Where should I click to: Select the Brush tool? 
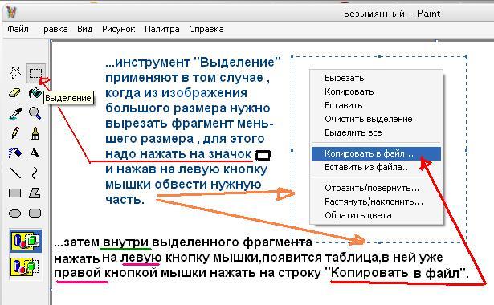tap(35, 133)
